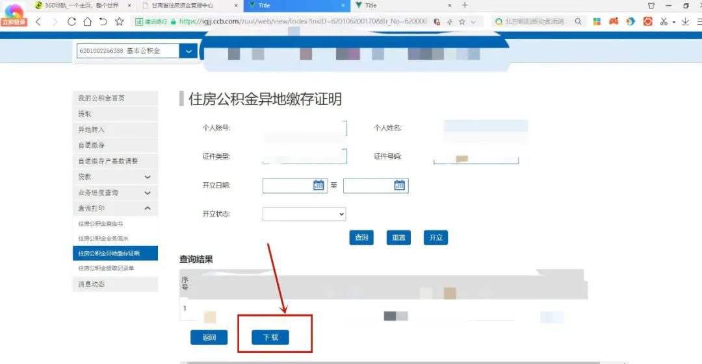
Task: Click the red game controller extension icon
Action: pyautogui.click(x=614, y=21)
